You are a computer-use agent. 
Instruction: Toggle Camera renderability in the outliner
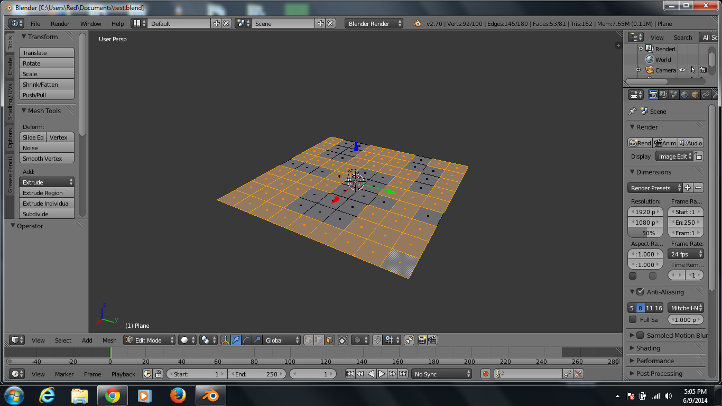[x=703, y=70]
